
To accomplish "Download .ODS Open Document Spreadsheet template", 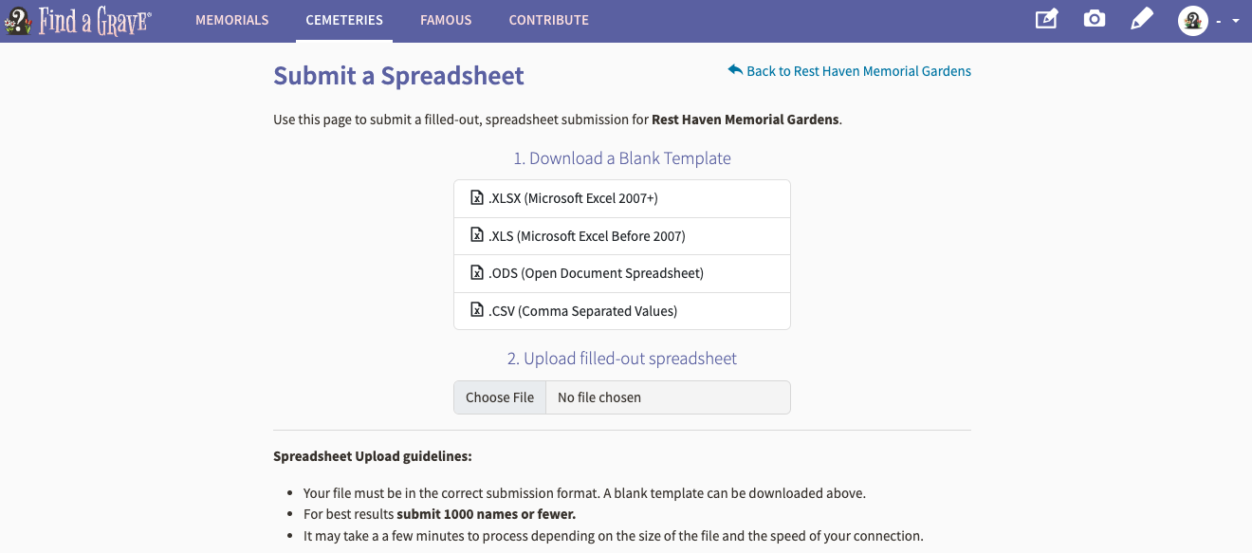I will pos(622,273).
